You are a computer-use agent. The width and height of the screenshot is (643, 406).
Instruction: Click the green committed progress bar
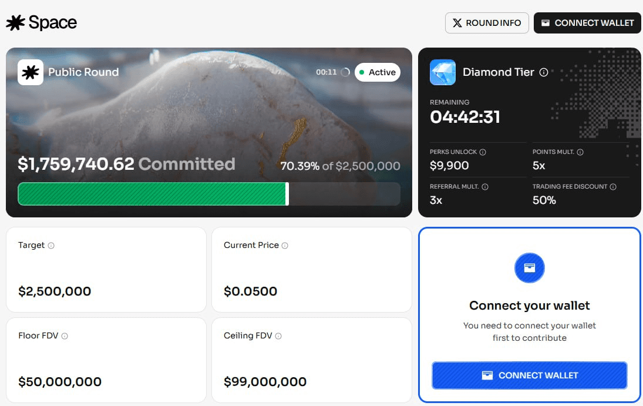coord(153,194)
